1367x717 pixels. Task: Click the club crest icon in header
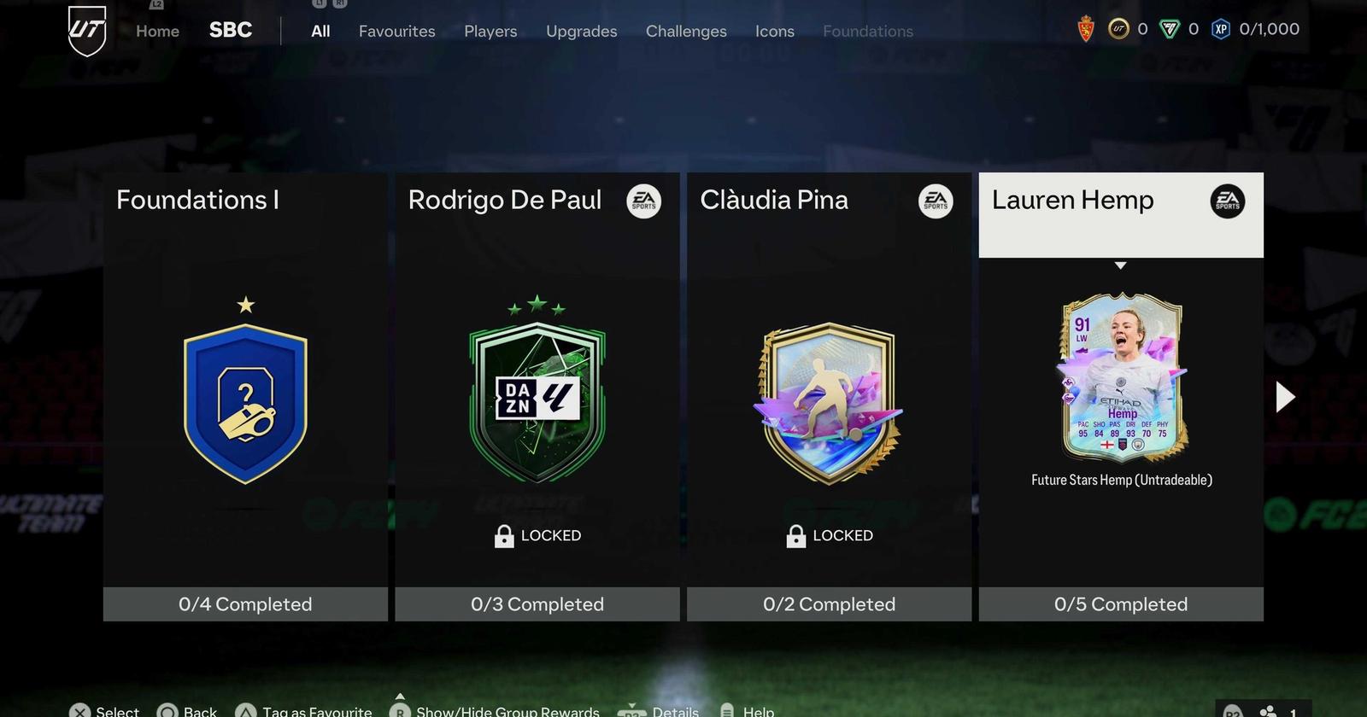coord(1086,29)
